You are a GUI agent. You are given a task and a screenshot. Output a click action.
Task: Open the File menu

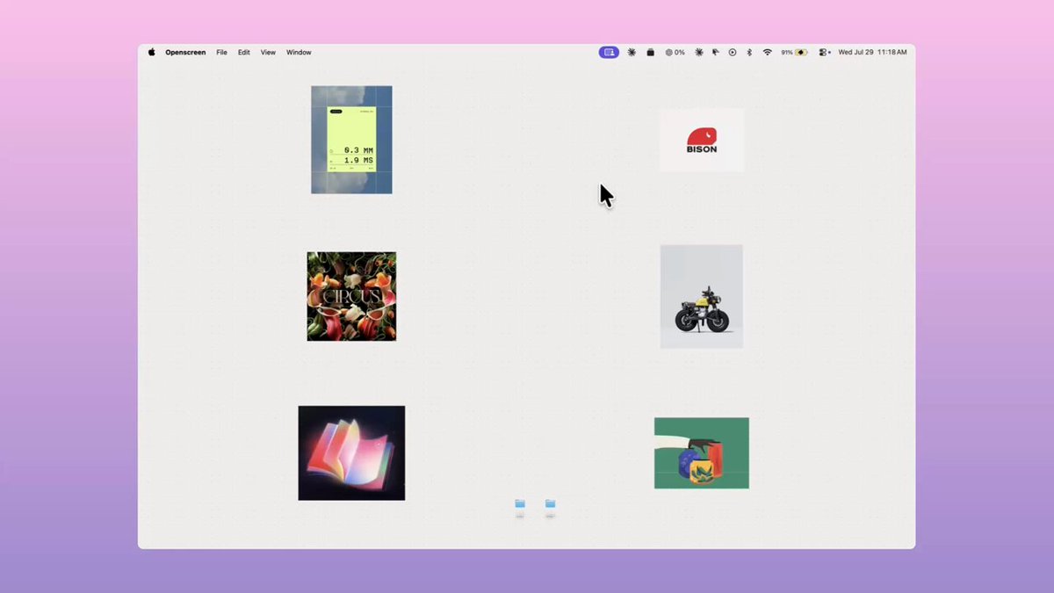221,53
